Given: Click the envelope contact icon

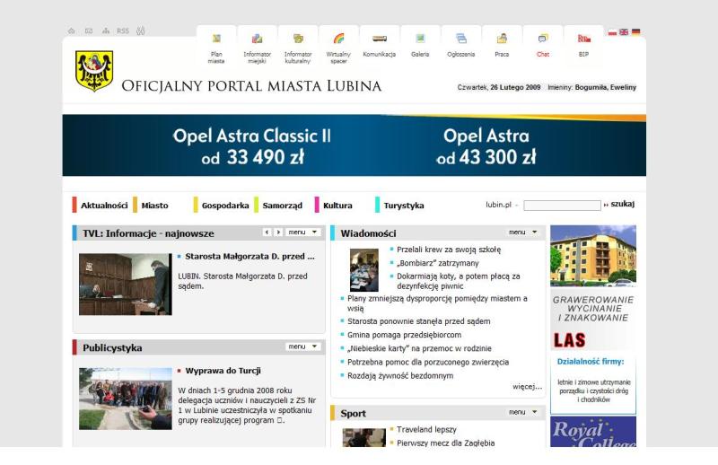Looking at the screenshot, I should tap(89, 31).
